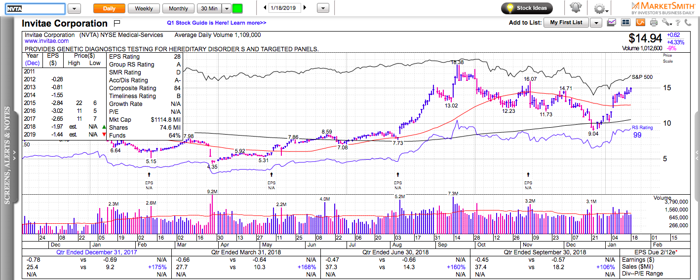This screenshot has width=700, height=280.
Task: Click Average Daily Volume 1,109,000 text
Action: (x=218, y=35)
